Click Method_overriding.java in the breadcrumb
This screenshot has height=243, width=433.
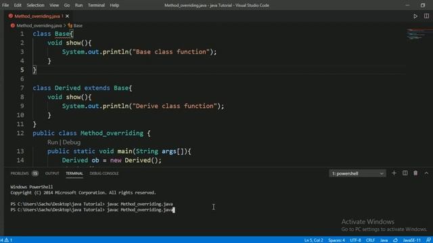click(x=39, y=26)
